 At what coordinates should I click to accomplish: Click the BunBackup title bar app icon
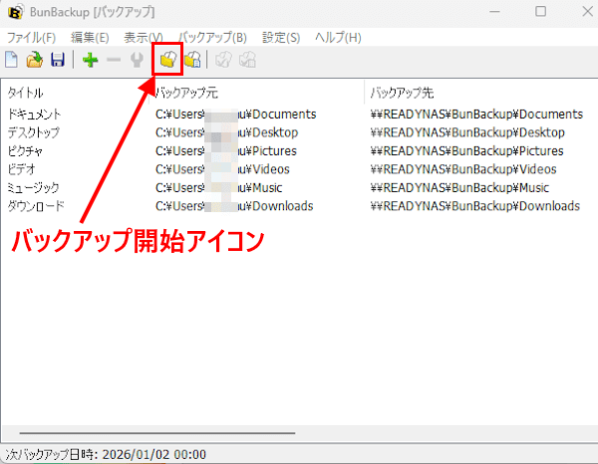coord(16,12)
